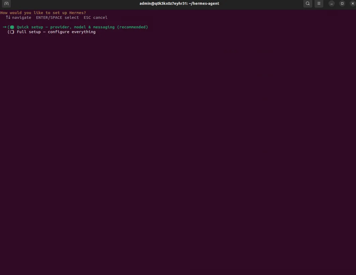Screen dimensions: 356x275
Task: Select the Full setup radio option
Action: 12,32
